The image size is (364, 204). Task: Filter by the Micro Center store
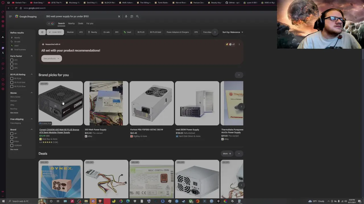(x=15, y=97)
